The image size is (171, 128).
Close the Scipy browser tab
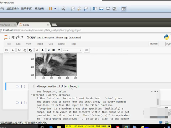pos(48,25)
